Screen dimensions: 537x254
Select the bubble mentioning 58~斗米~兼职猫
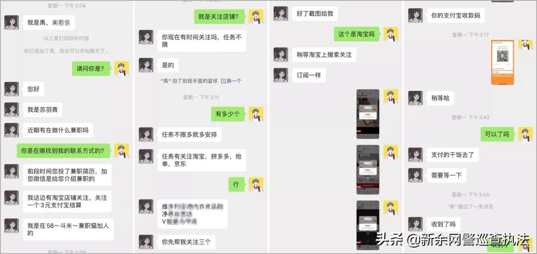pyautogui.click(x=68, y=229)
